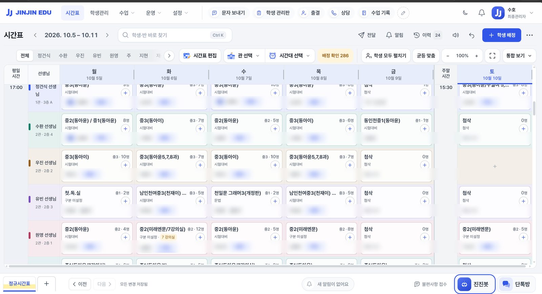Toggle the sound speaker icon
542x294 pixels.
[456, 35]
